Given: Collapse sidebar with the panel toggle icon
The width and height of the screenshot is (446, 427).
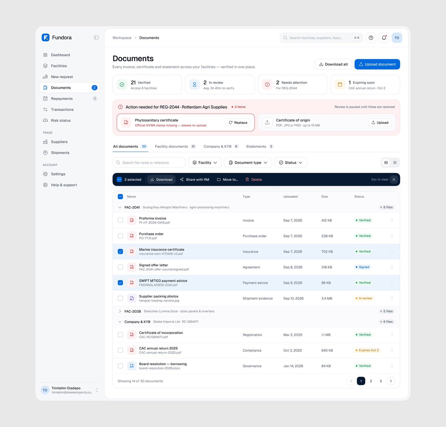Looking at the screenshot, I should (x=96, y=37).
